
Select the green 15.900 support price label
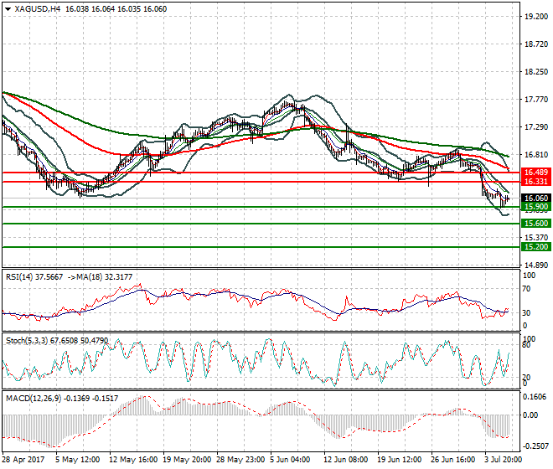(536, 207)
